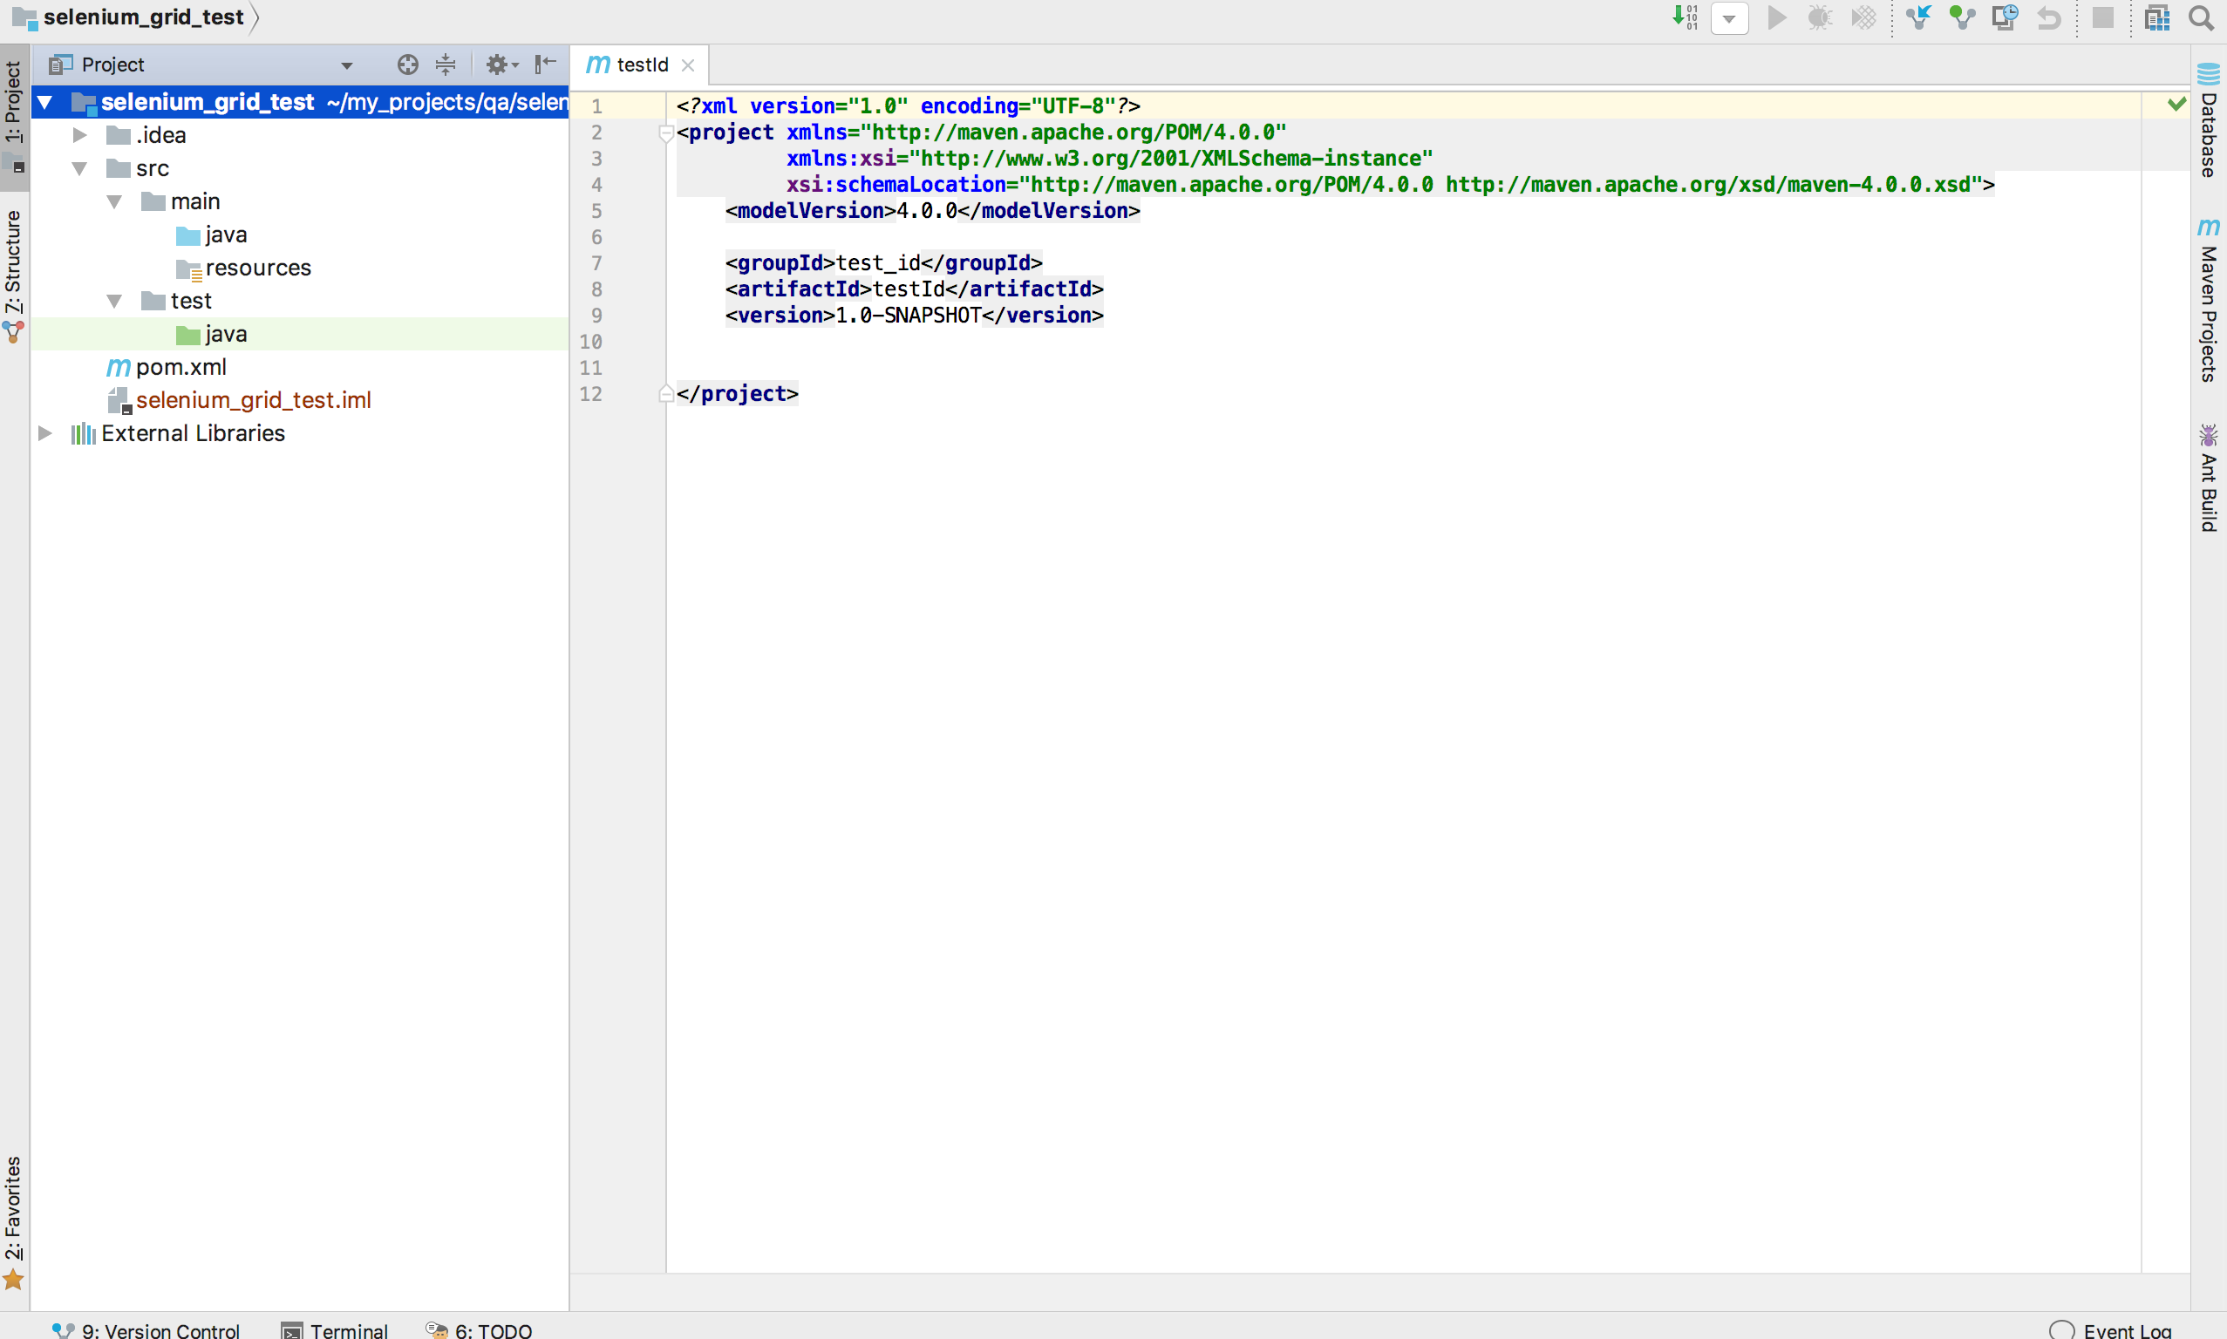2227x1339 pixels.
Task: Switch to the testId editor tab
Action: tap(643, 64)
